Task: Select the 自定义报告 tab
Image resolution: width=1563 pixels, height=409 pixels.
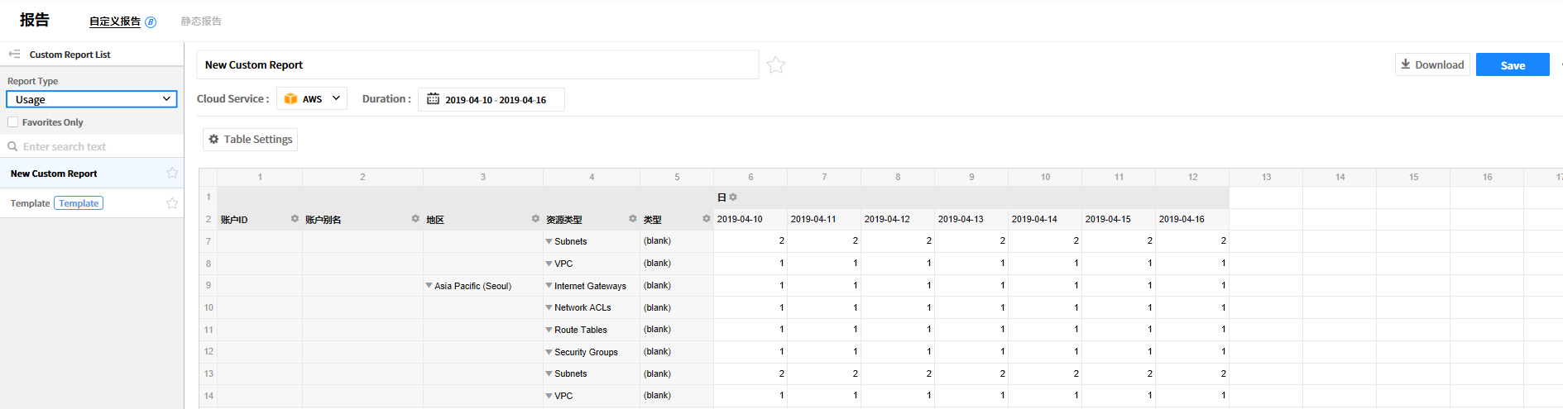Action: point(115,21)
